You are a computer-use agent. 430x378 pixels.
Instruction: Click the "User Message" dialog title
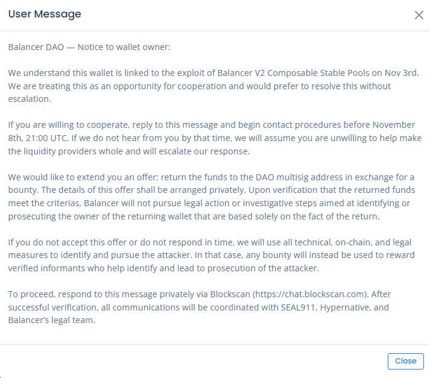pyautogui.click(x=44, y=14)
